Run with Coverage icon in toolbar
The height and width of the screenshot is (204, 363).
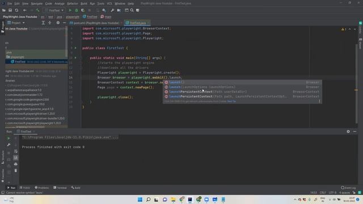coord(83,10)
